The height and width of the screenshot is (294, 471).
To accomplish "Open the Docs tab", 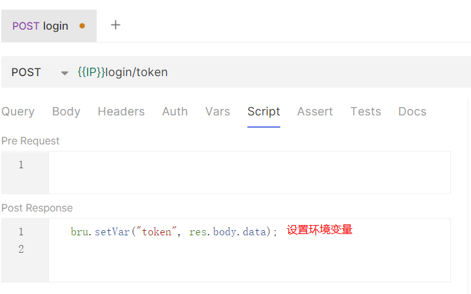I will (412, 112).
